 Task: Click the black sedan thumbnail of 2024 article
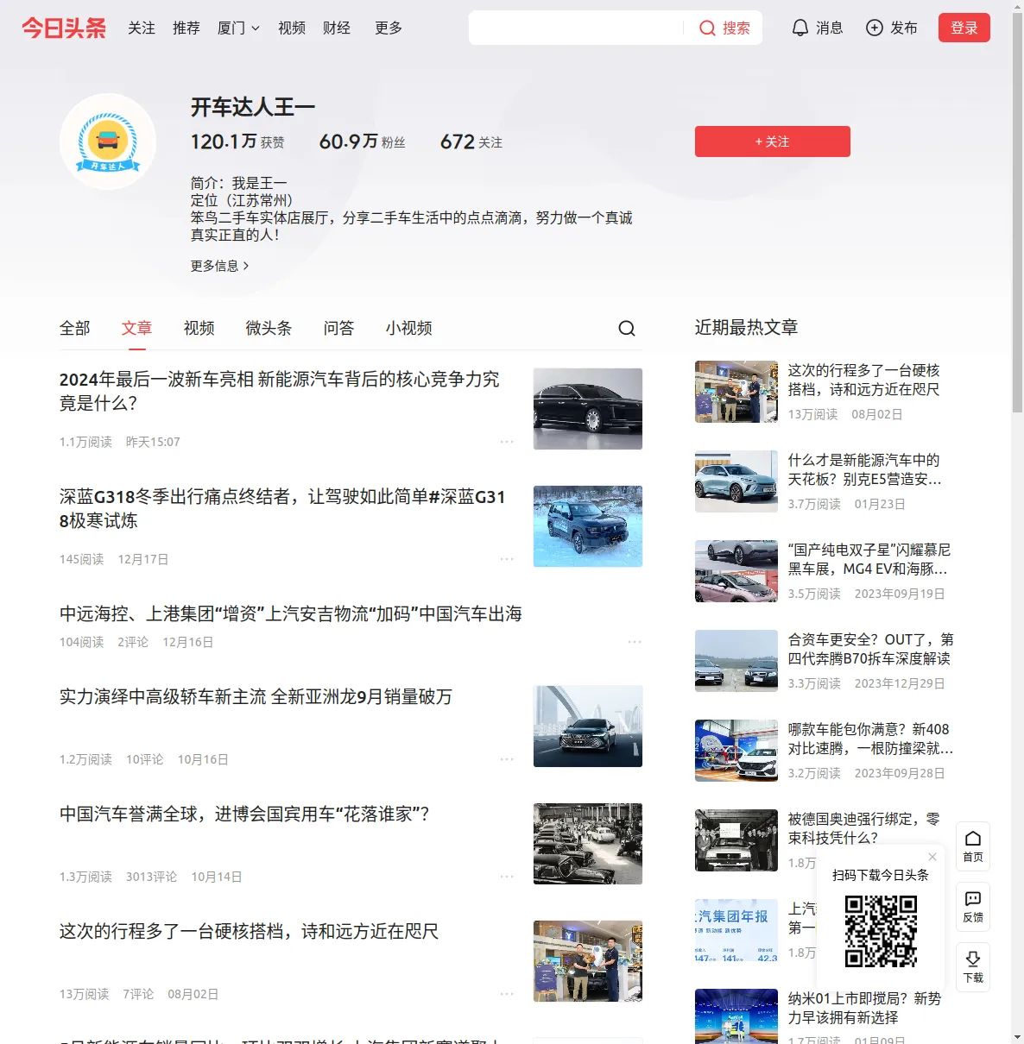pos(588,409)
